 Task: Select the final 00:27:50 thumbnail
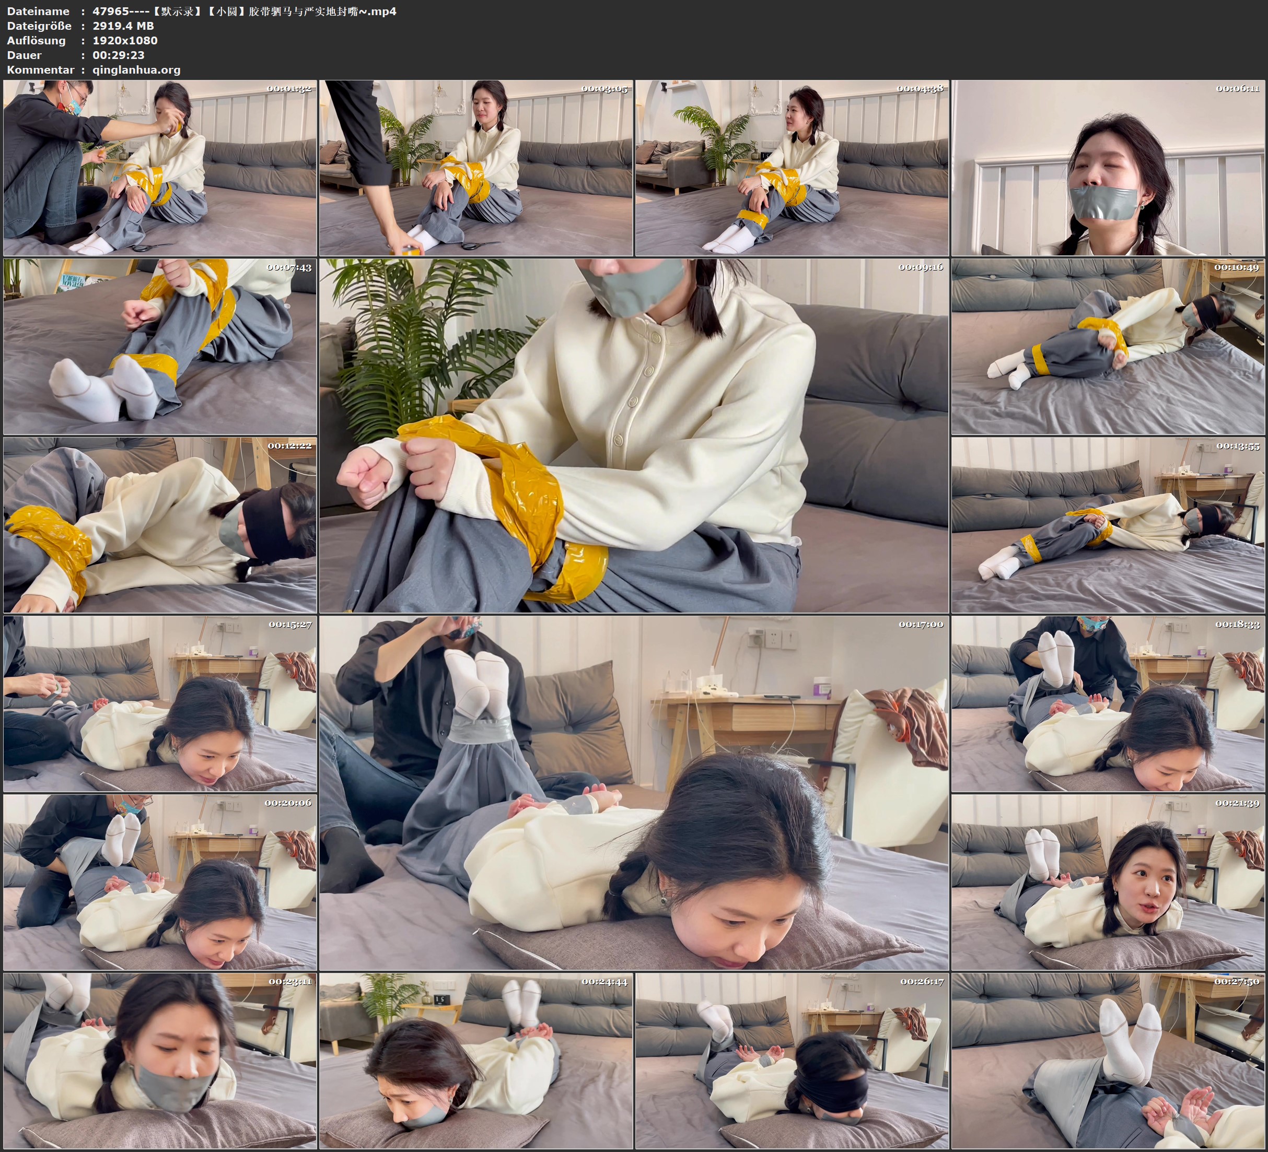pyautogui.click(x=1108, y=1061)
